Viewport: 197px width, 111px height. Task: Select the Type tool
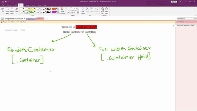(3, 10)
